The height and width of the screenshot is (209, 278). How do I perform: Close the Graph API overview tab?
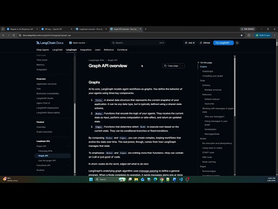pyautogui.click(x=140, y=29)
